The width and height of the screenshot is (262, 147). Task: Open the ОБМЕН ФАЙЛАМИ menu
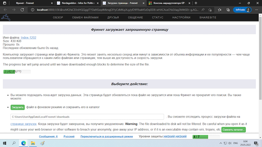coord(85,17)
